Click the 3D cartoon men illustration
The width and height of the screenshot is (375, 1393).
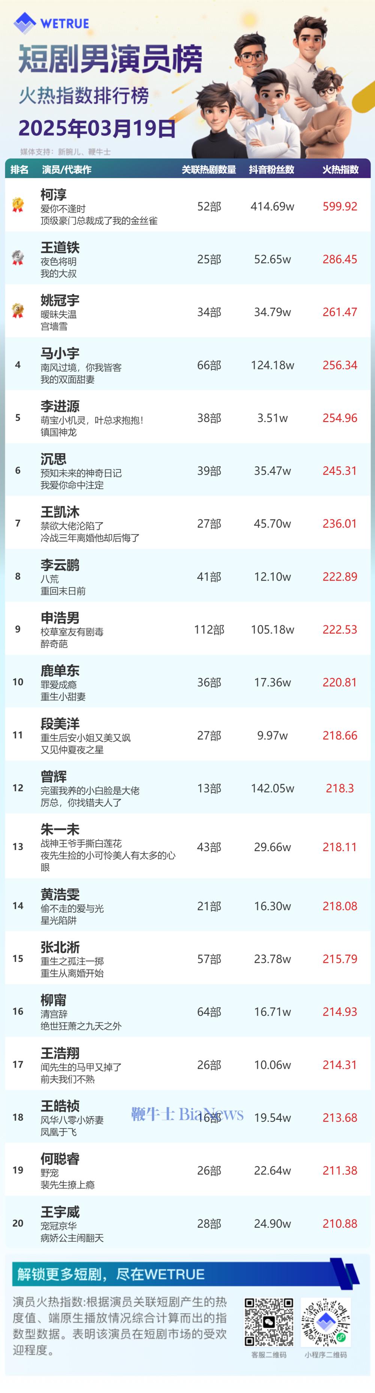(280, 86)
